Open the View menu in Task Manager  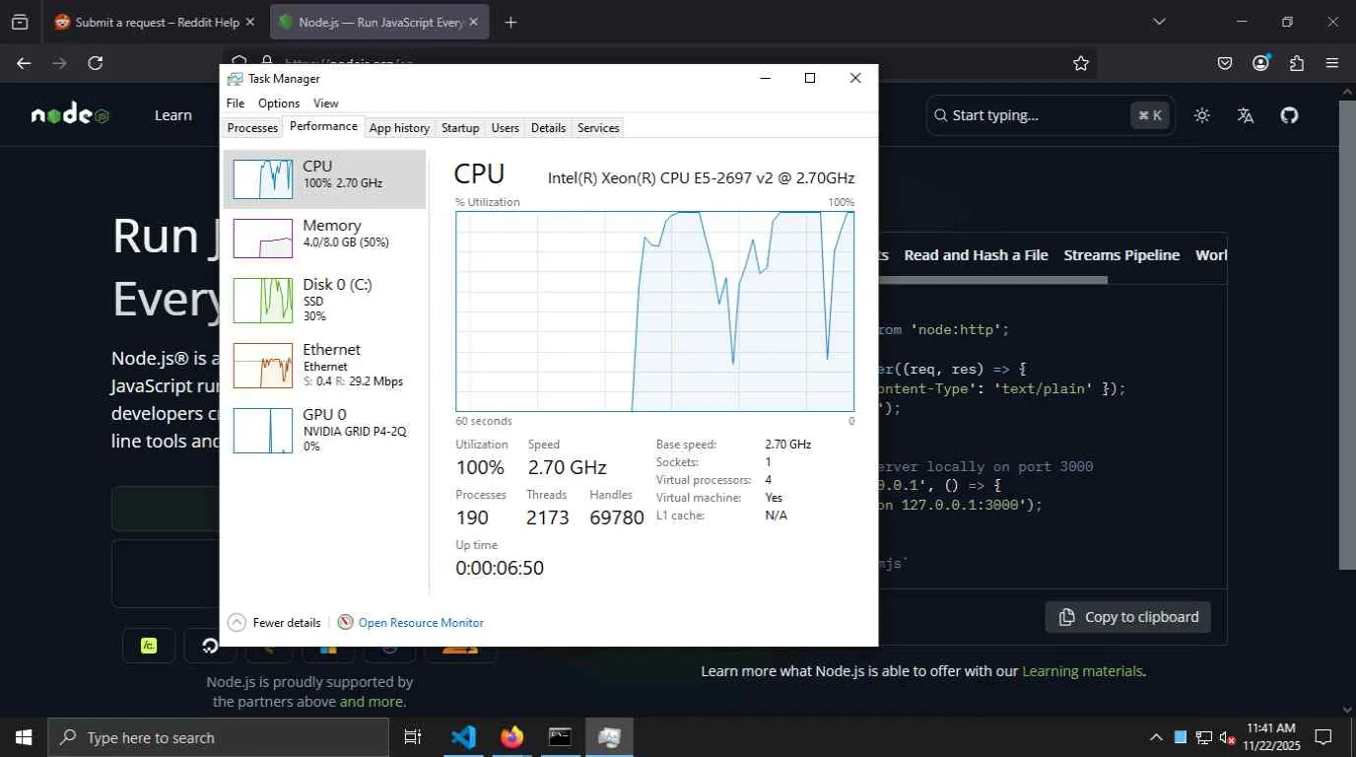click(326, 103)
